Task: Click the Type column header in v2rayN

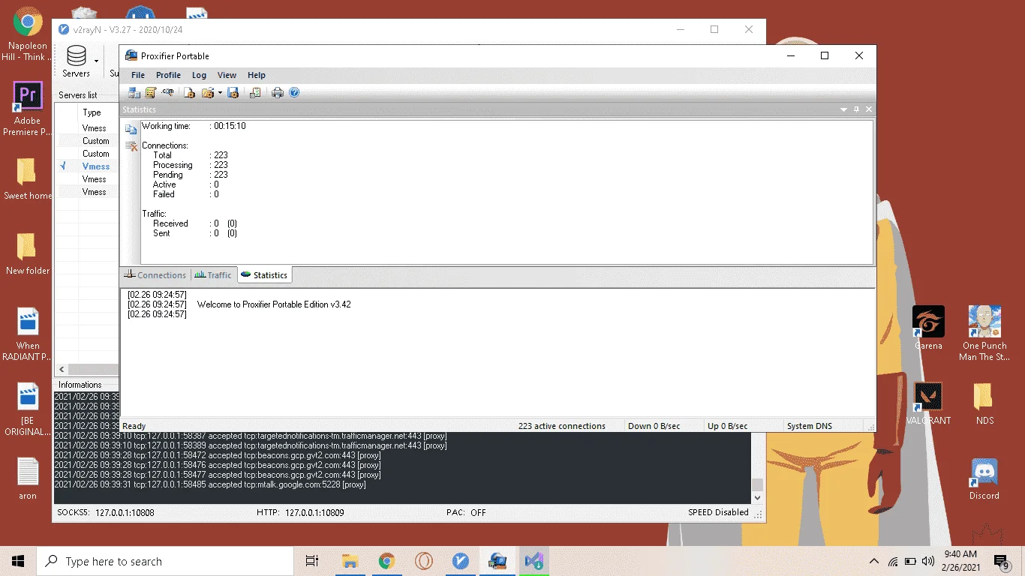Action: coord(92,112)
